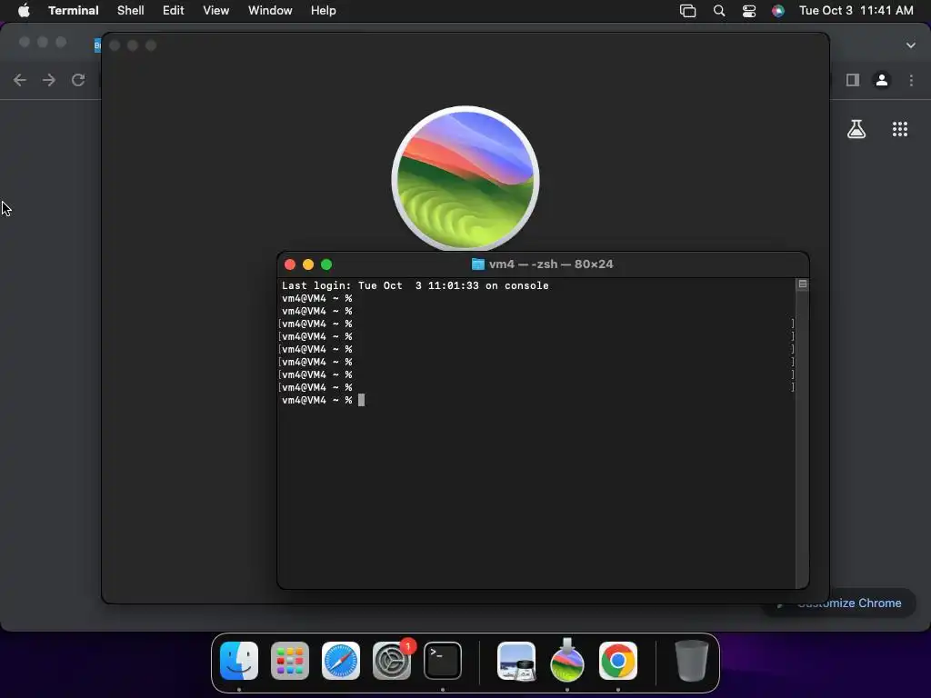Open the Apple menu
The image size is (931, 698).
24,11
